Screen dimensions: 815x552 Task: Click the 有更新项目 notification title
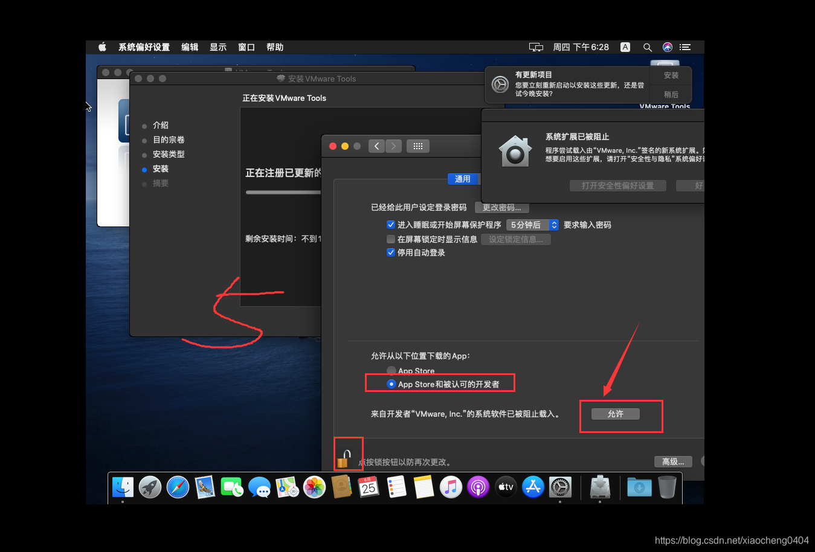click(x=533, y=75)
